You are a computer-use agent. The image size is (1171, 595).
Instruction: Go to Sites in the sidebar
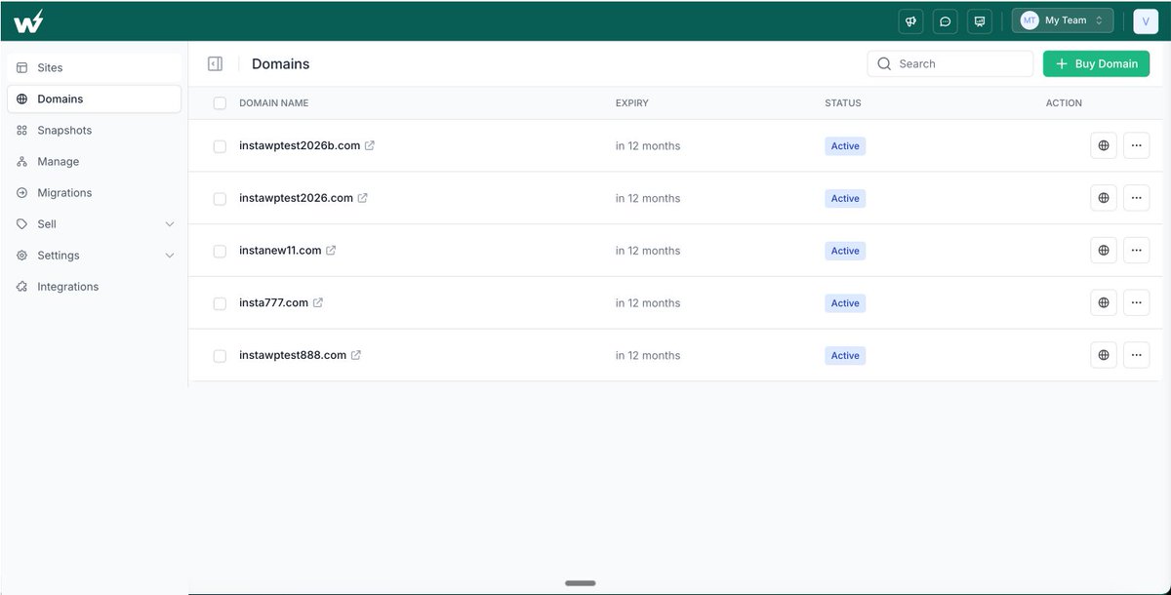94,67
